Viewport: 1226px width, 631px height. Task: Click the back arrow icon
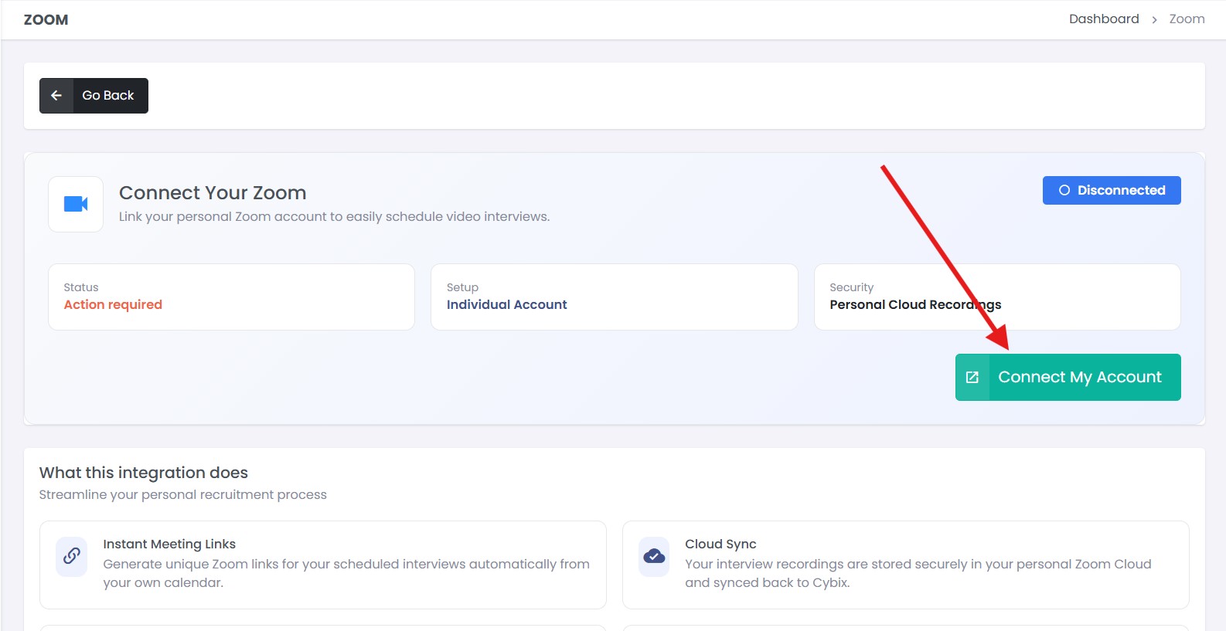coord(56,96)
